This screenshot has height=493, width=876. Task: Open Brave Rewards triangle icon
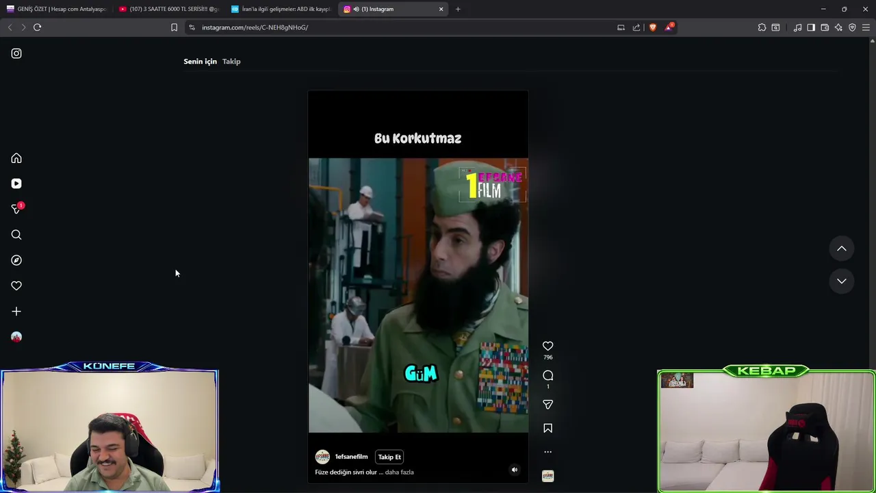pyautogui.click(x=669, y=27)
